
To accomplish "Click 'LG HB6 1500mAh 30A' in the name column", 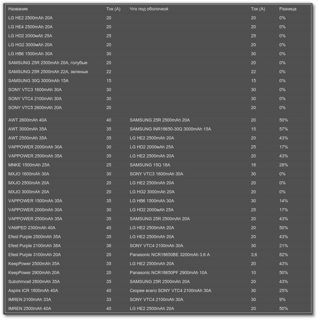I will (30, 54).
